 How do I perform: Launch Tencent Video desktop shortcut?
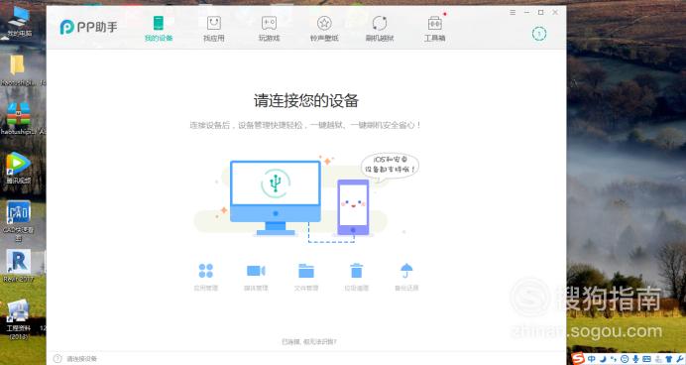point(19,168)
